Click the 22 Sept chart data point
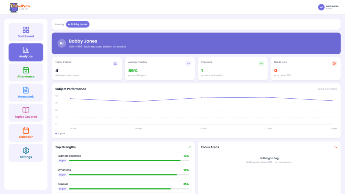 click(267, 97)
